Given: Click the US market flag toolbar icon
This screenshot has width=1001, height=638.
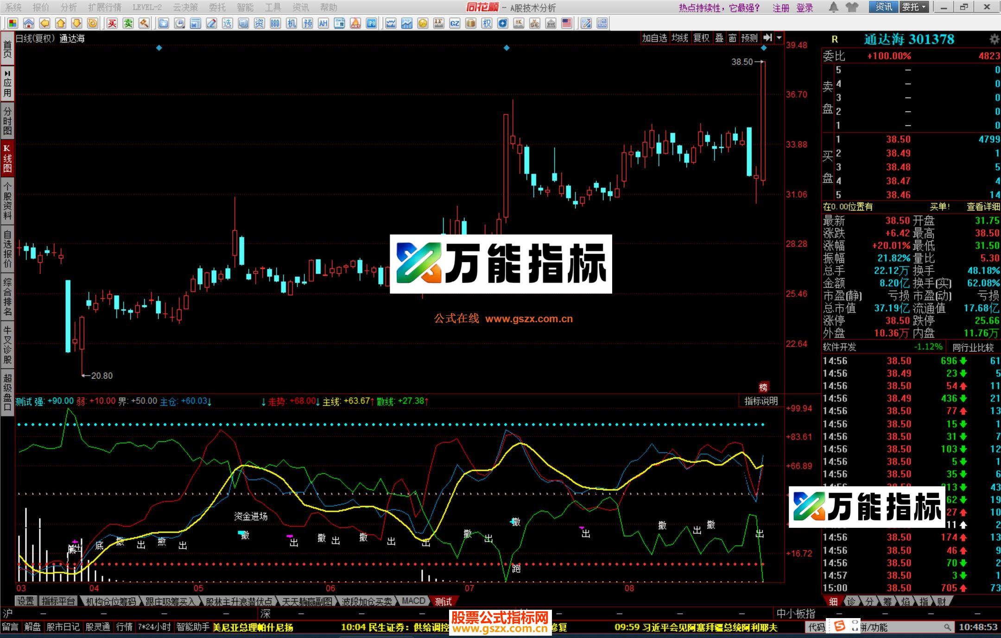Looking at the screenshot, I should pyautogui.click(x=566, y=23).
